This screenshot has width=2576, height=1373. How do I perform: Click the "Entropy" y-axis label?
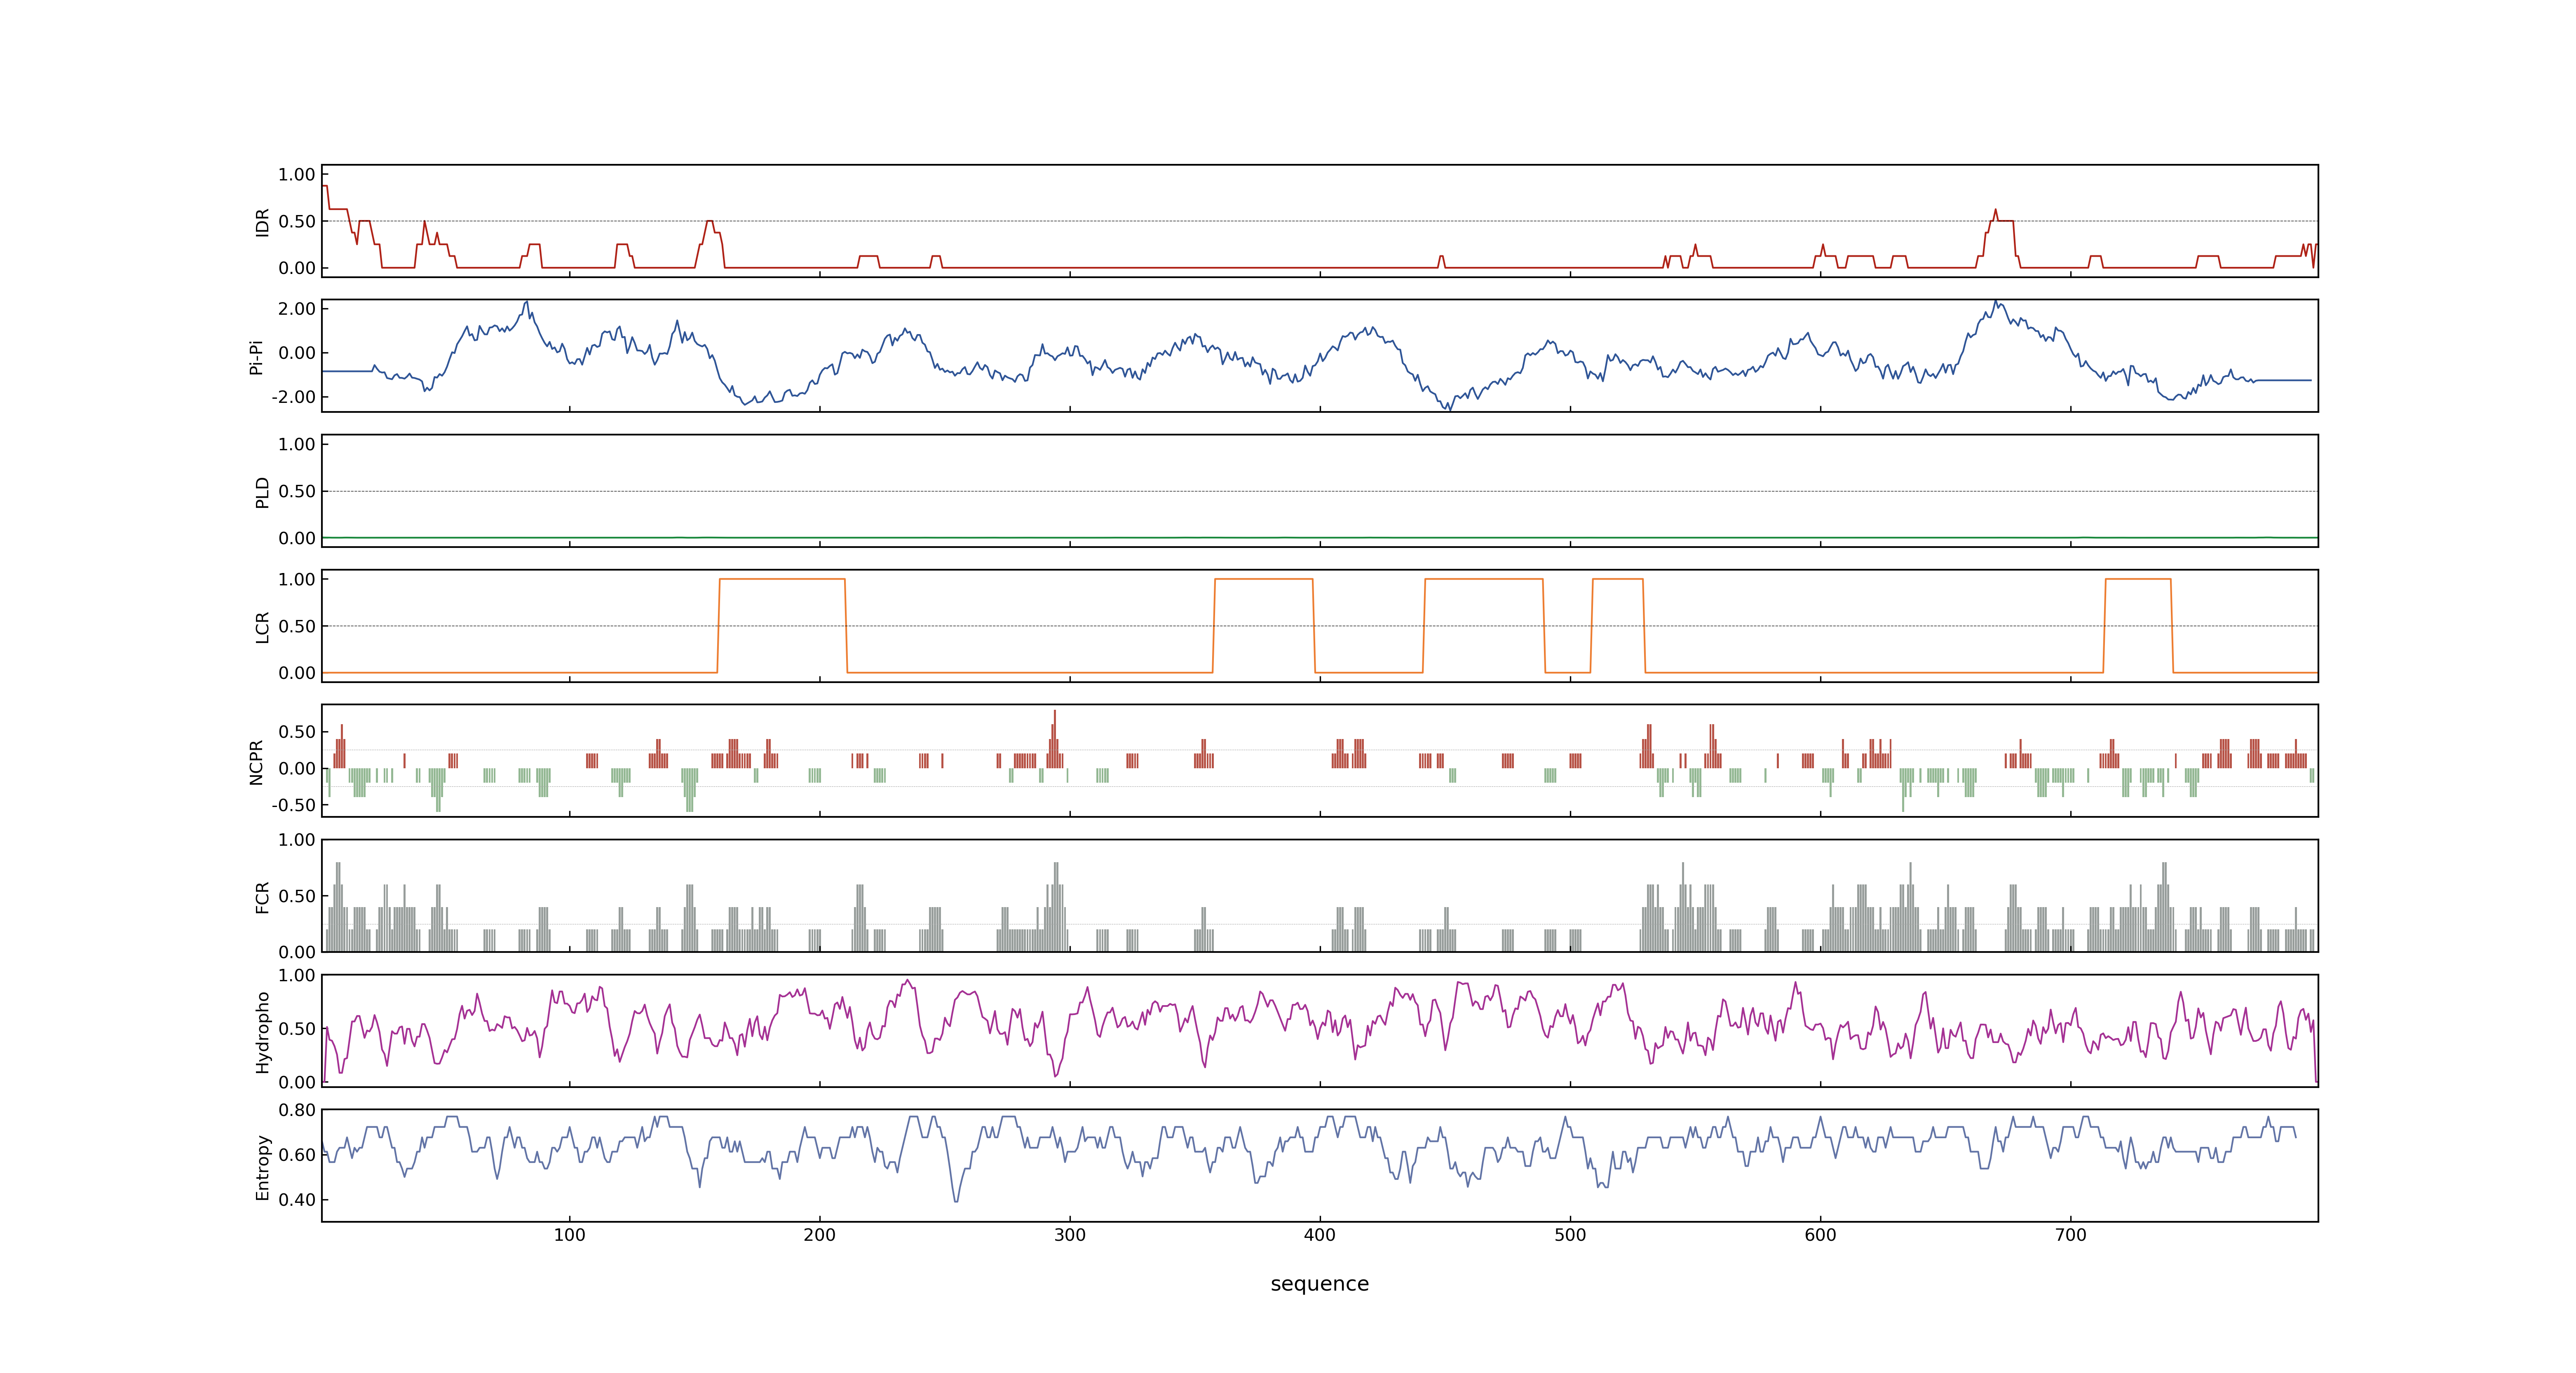[263, 1167]
